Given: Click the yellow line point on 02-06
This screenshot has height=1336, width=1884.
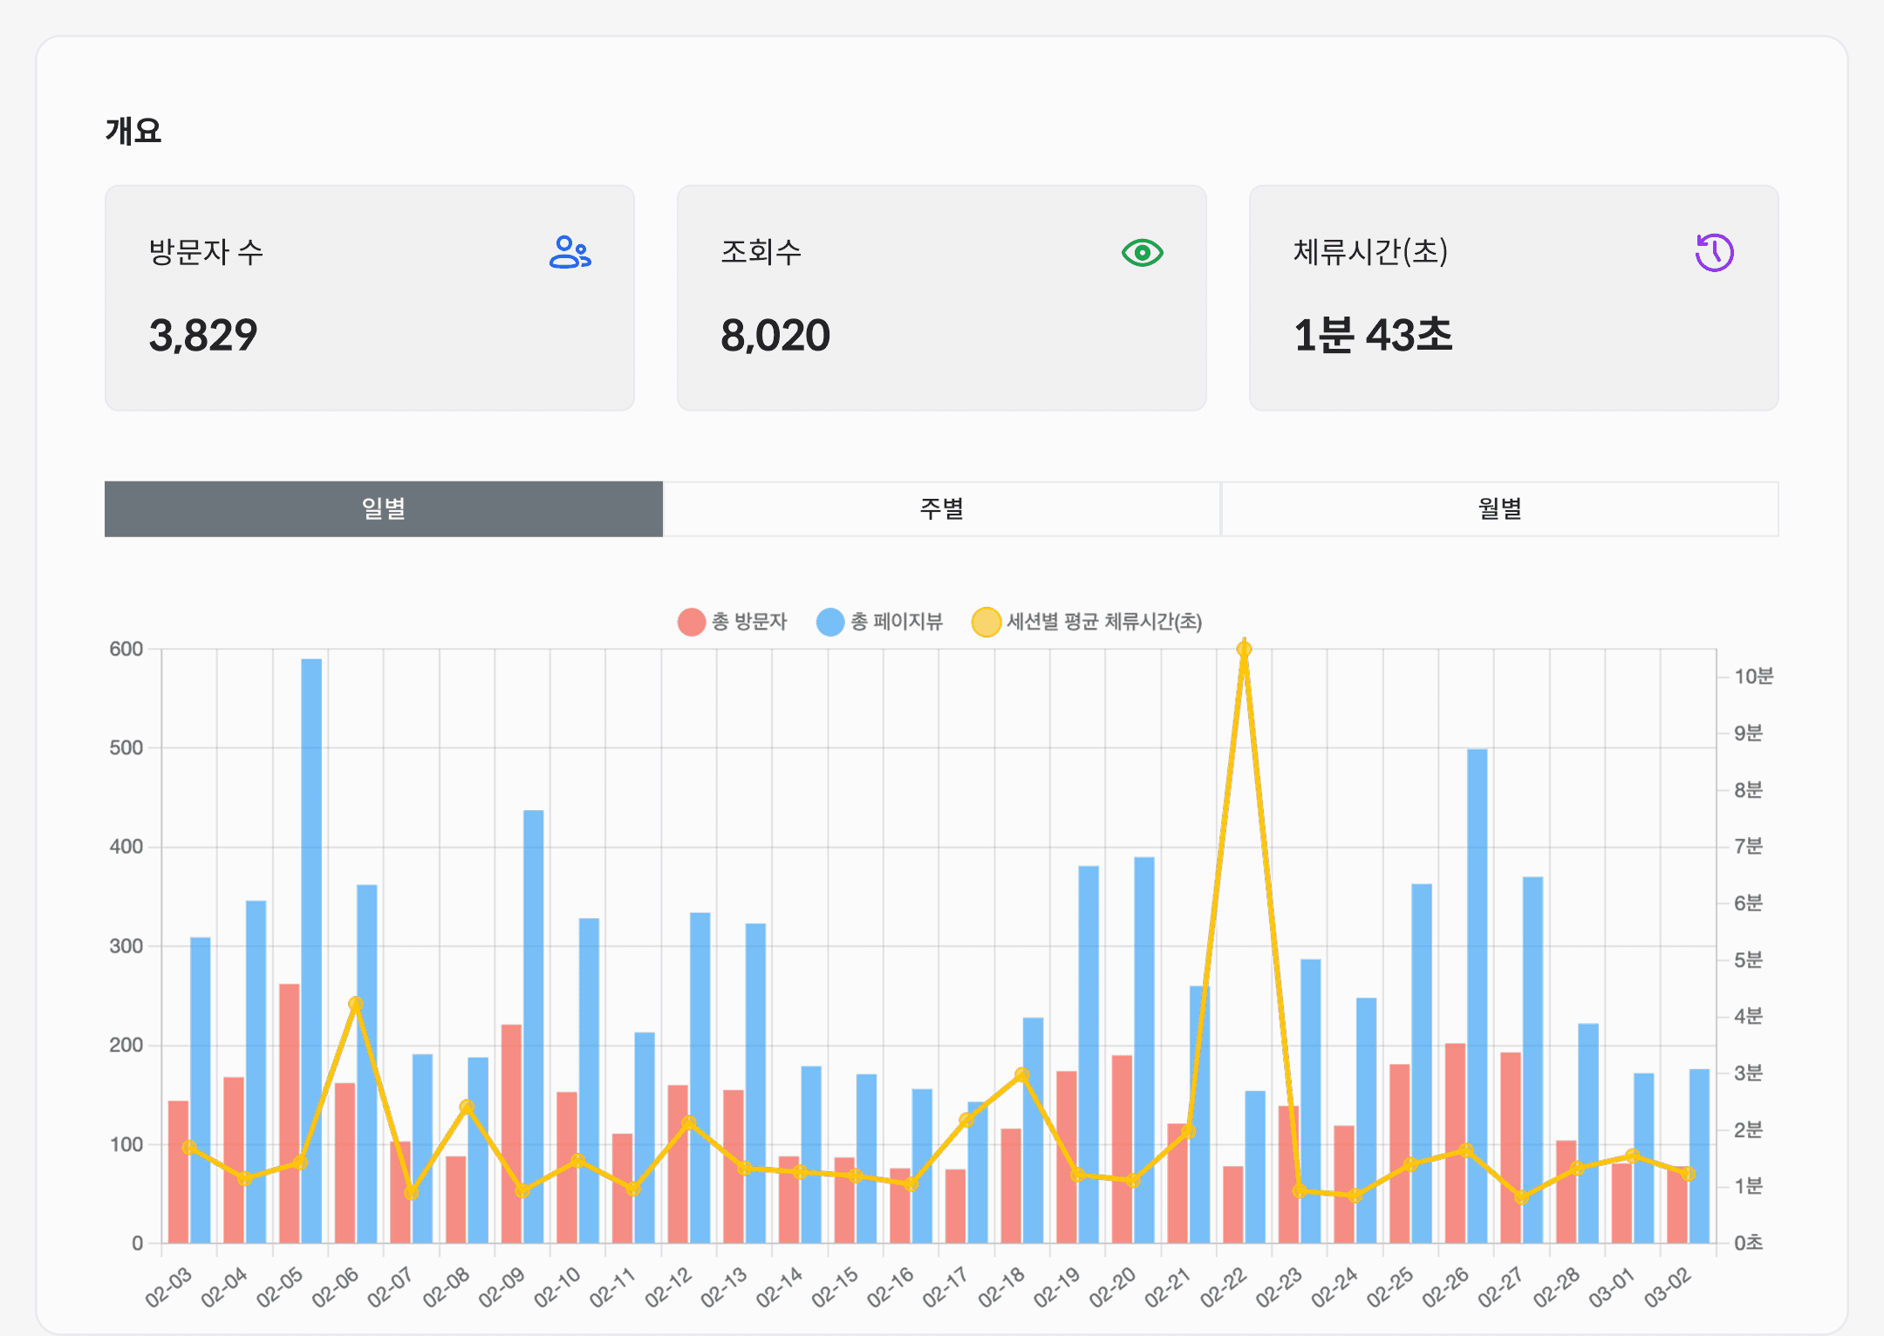Looking at the screenshot, I should 355,1005.
